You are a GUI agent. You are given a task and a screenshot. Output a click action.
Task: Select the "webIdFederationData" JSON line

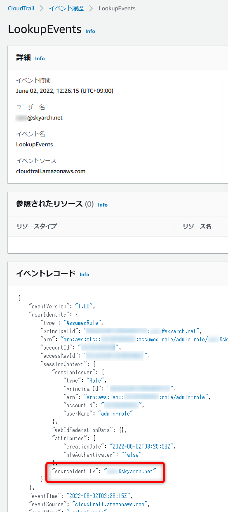(x=89, y=430)
